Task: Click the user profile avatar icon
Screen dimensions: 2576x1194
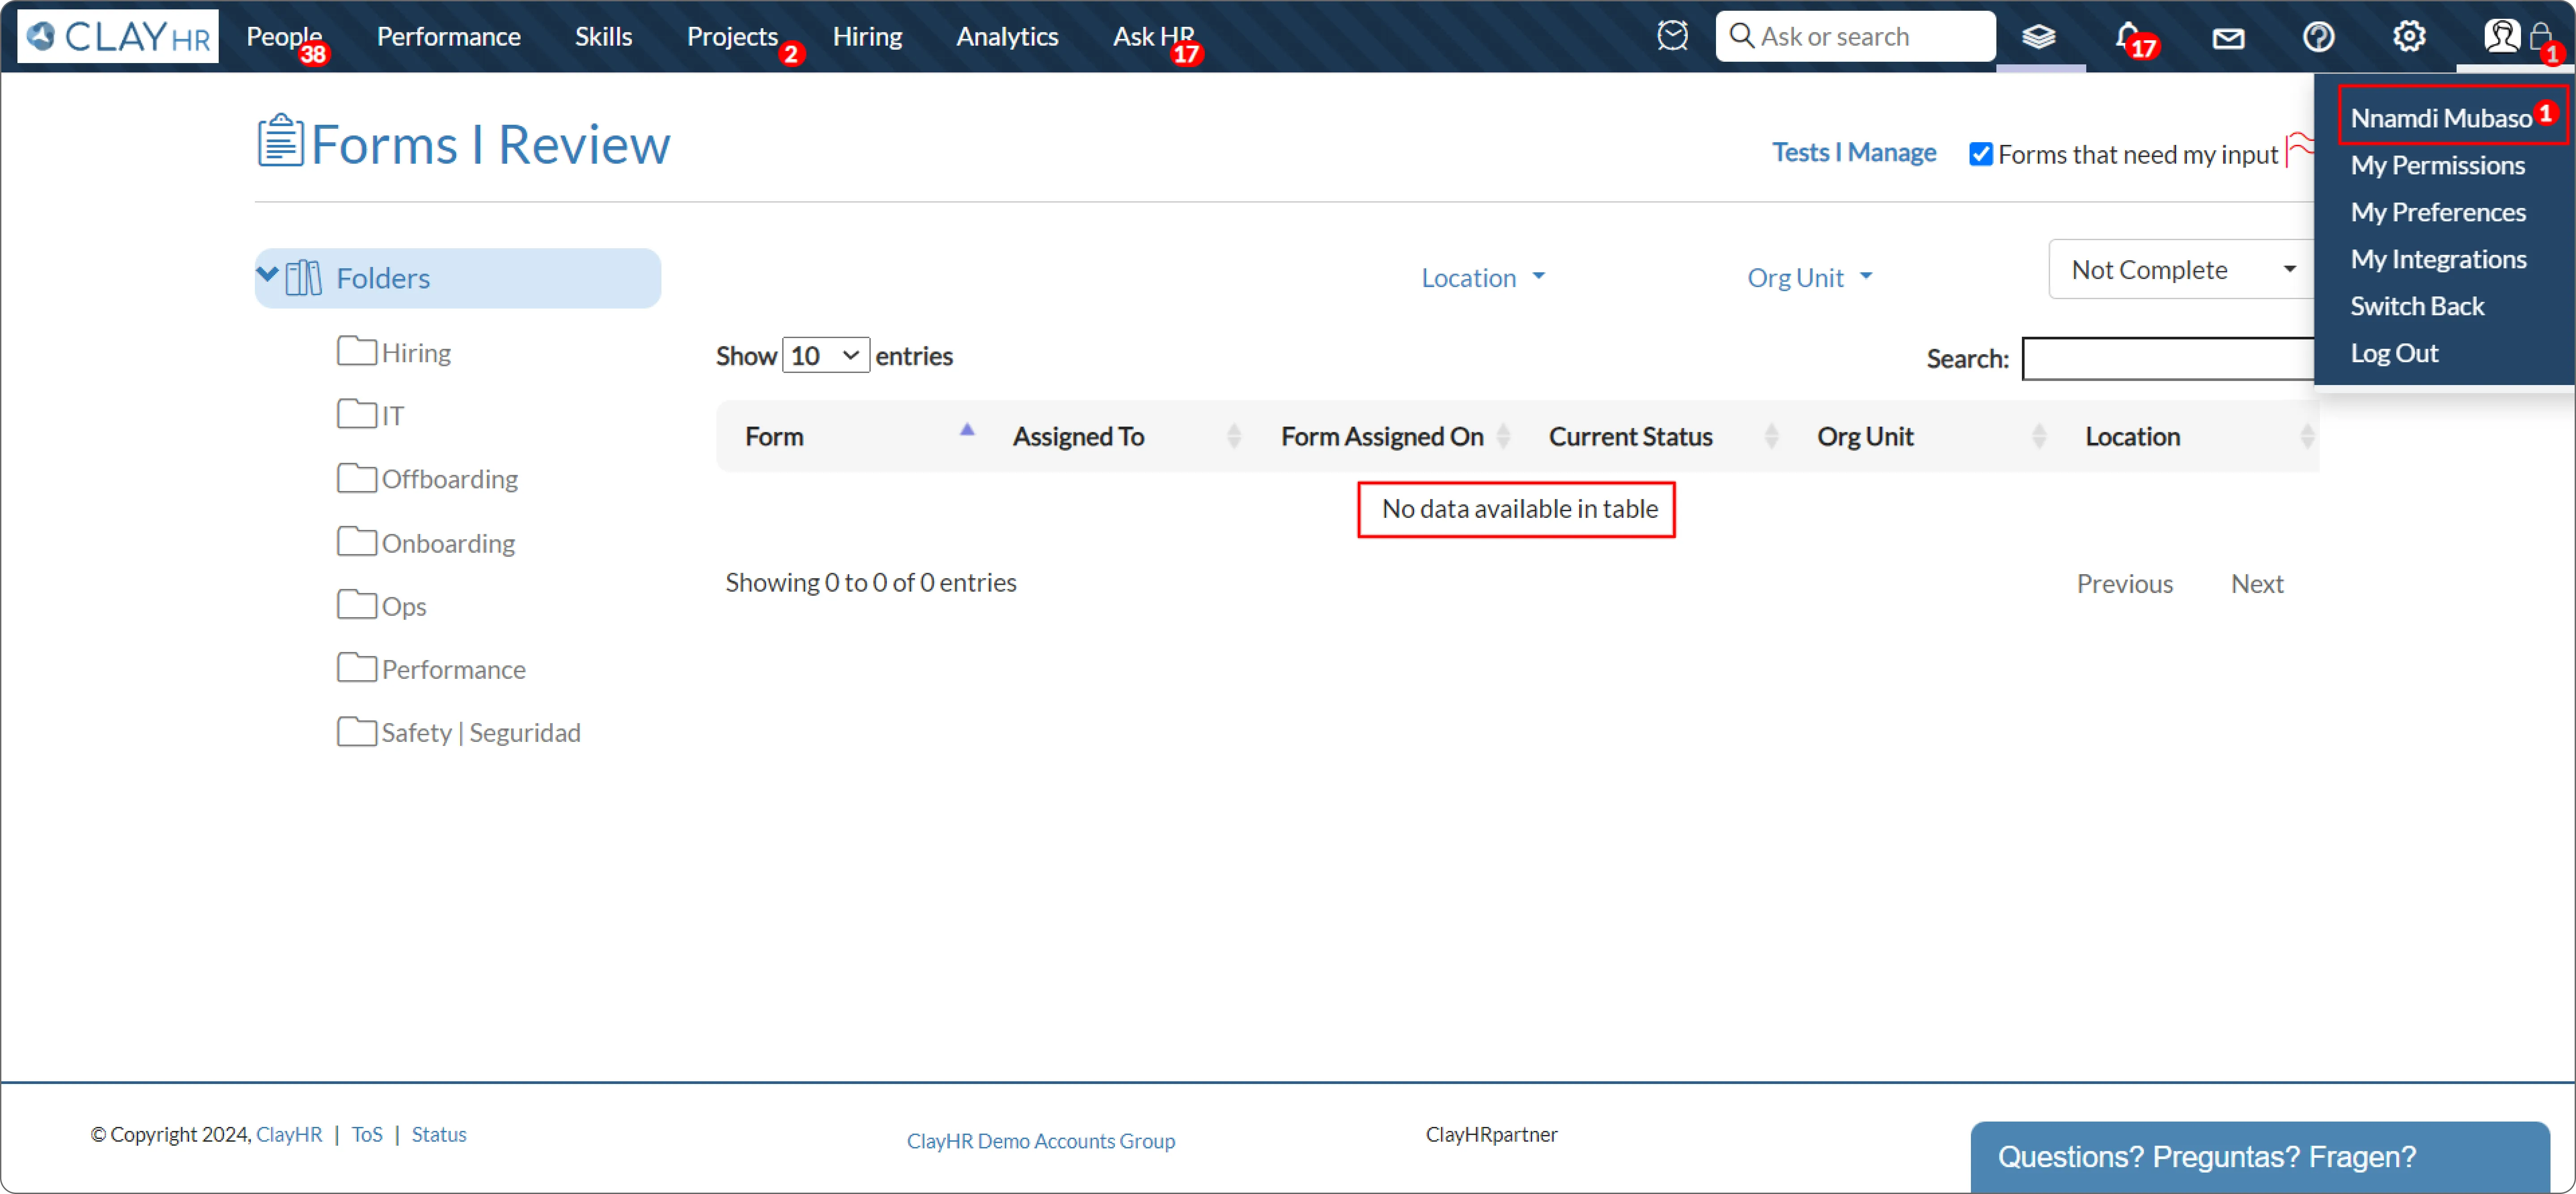Action: pos(2502,37)
